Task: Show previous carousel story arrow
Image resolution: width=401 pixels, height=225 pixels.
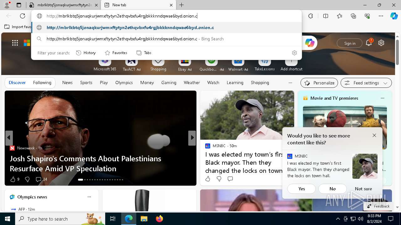Action: 9,137
